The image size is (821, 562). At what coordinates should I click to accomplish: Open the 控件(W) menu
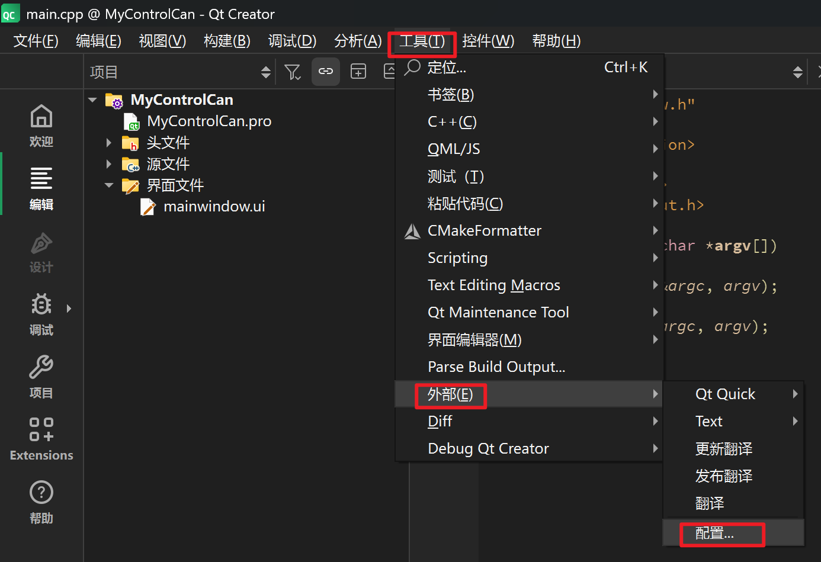coord(488,41)
